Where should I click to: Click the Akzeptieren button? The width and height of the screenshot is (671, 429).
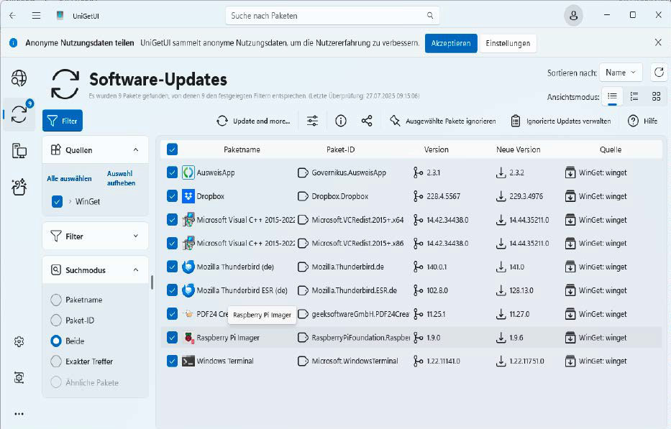451,43
